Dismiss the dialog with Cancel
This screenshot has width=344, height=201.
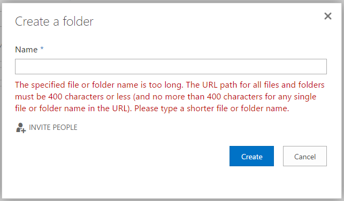[305, 156]
